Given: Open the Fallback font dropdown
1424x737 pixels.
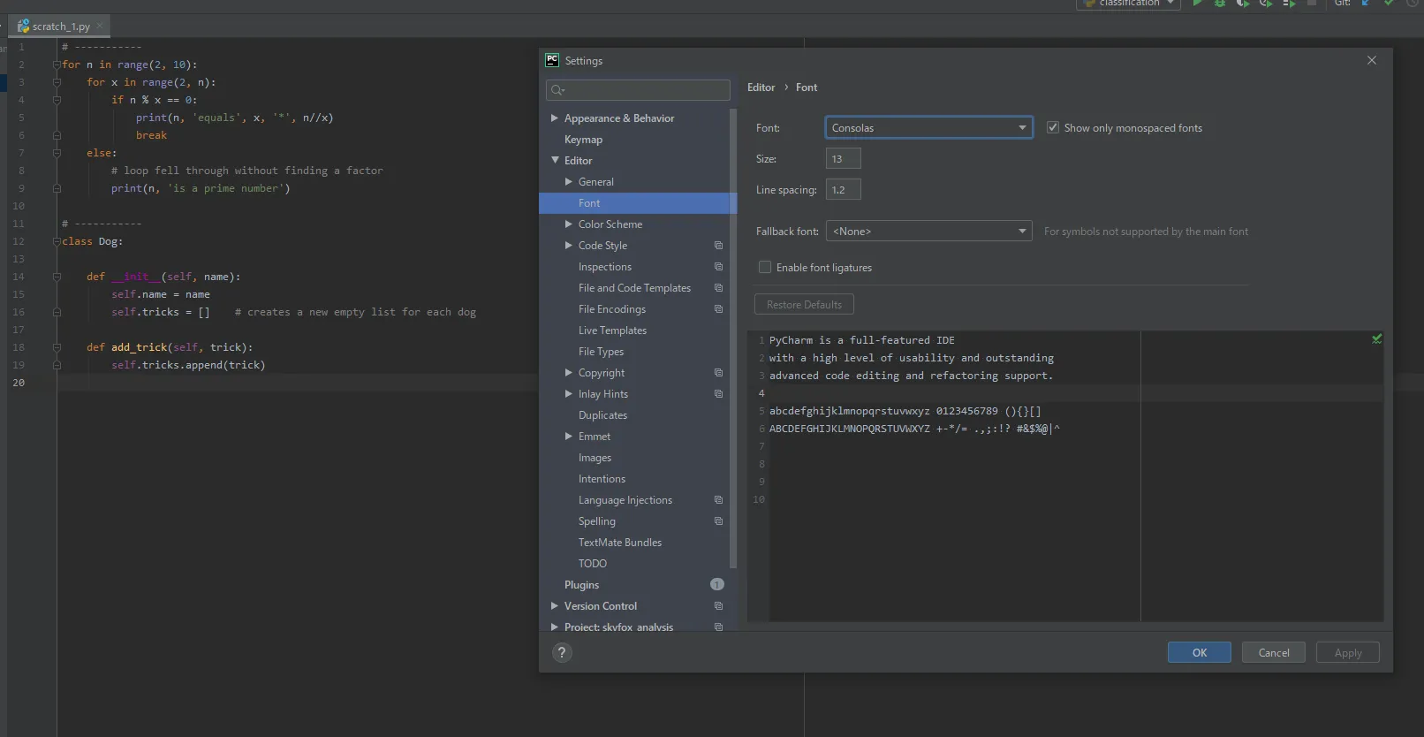Looking at the screenshot, I should pos(928,232).
